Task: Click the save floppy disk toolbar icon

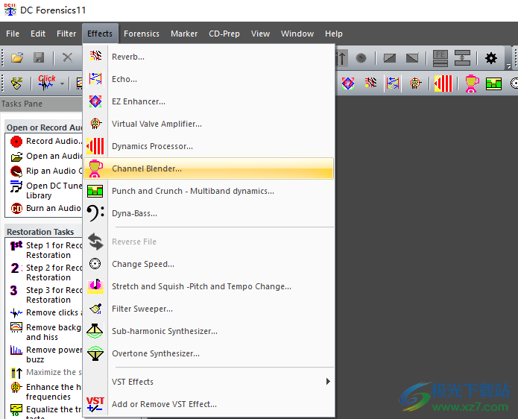Action: pyautogui.click(x=39, y=57)
